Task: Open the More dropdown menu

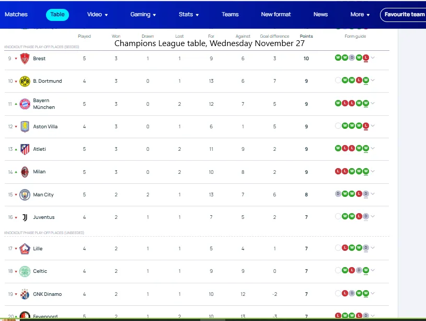Action: tap(360, 15)
